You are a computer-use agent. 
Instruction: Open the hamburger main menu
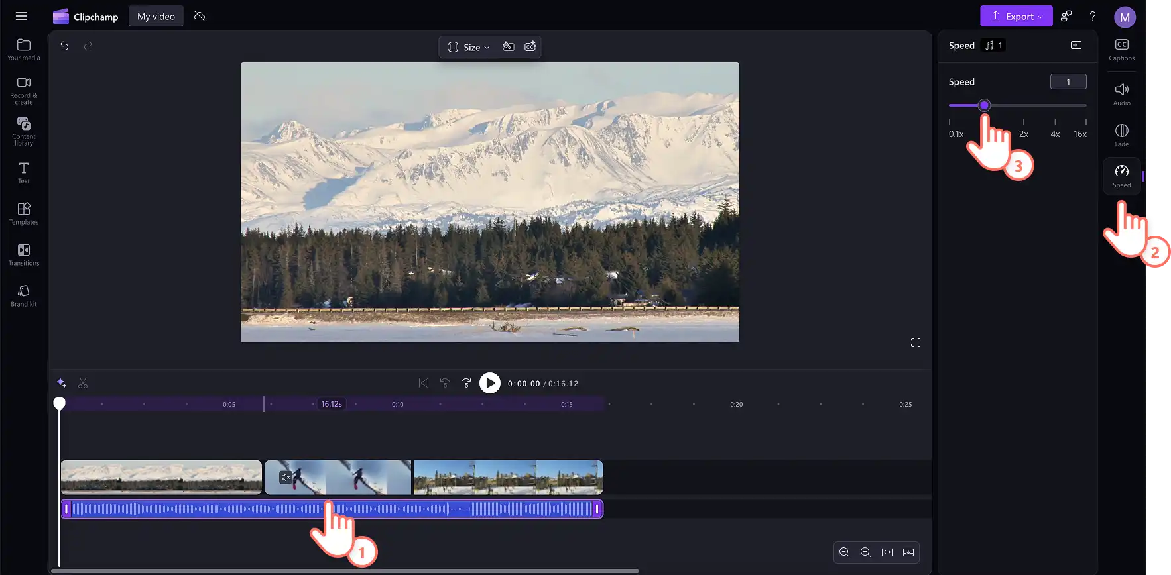pyautogui.click(x=21, y=16)
